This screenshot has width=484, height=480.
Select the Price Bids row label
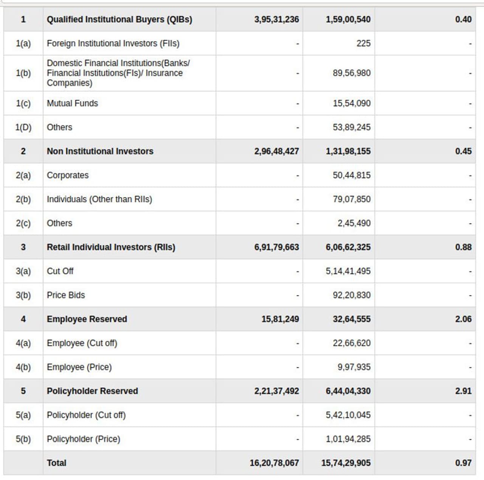point(66,295)
